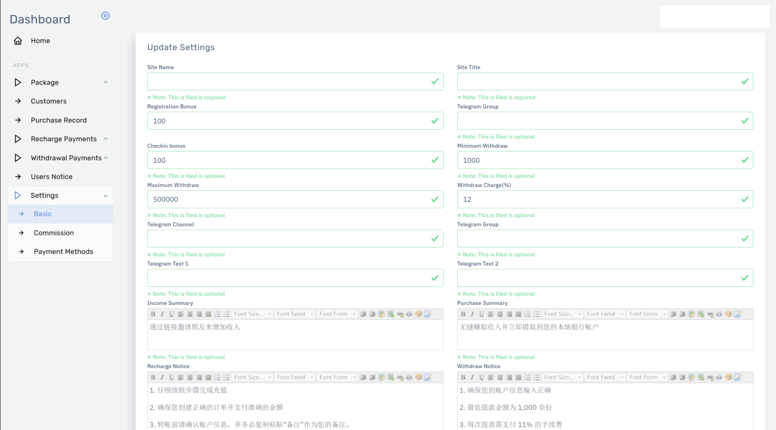Screen dimensions: 776x430
Task: Insert ordered list in Withdraw Notice toolbar
Action: (527, 377)
